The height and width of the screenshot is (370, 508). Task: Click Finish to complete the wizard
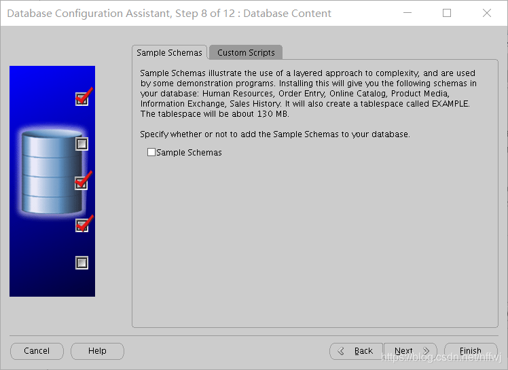tap(471, 351)
